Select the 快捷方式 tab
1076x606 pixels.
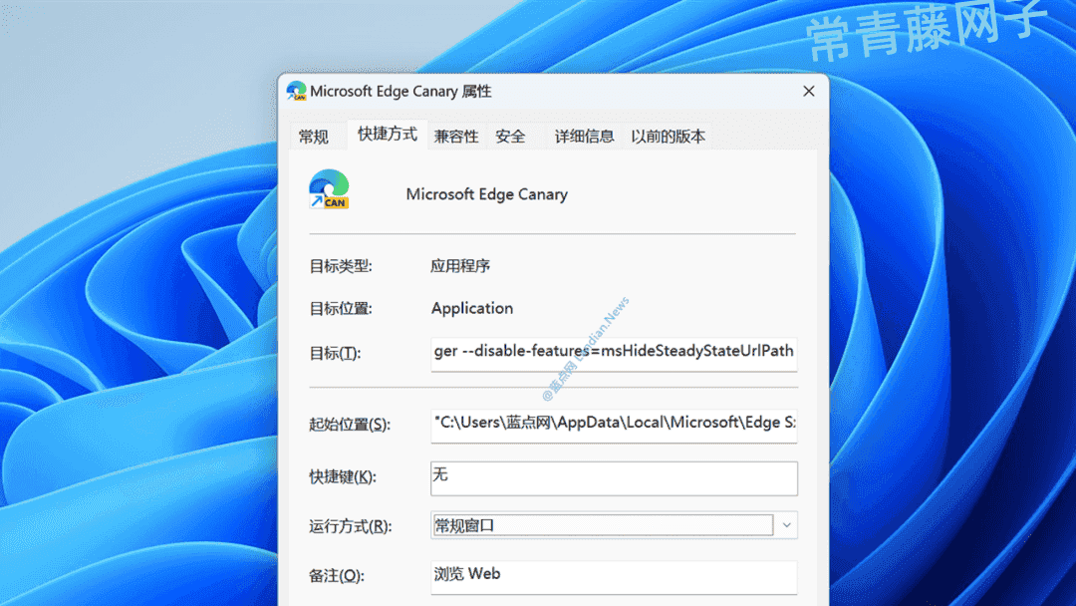[x=388, y=134]
